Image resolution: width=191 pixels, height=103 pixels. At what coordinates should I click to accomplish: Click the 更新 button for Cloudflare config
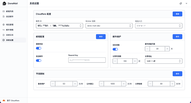tap(177, 14)
